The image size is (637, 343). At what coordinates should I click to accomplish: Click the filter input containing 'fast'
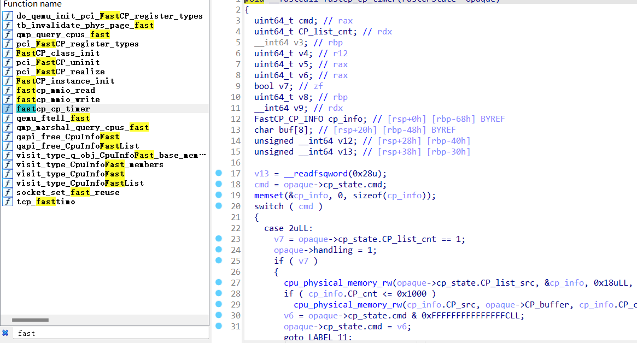109,333
